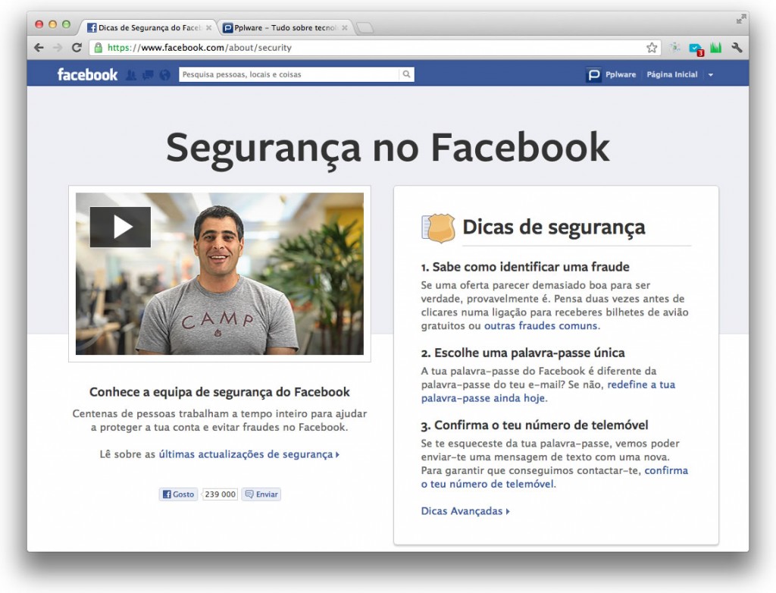The width and height of the screenshot is (776, 593).
Task: Click the Enviar send button
Action: [x=261, y=494]
